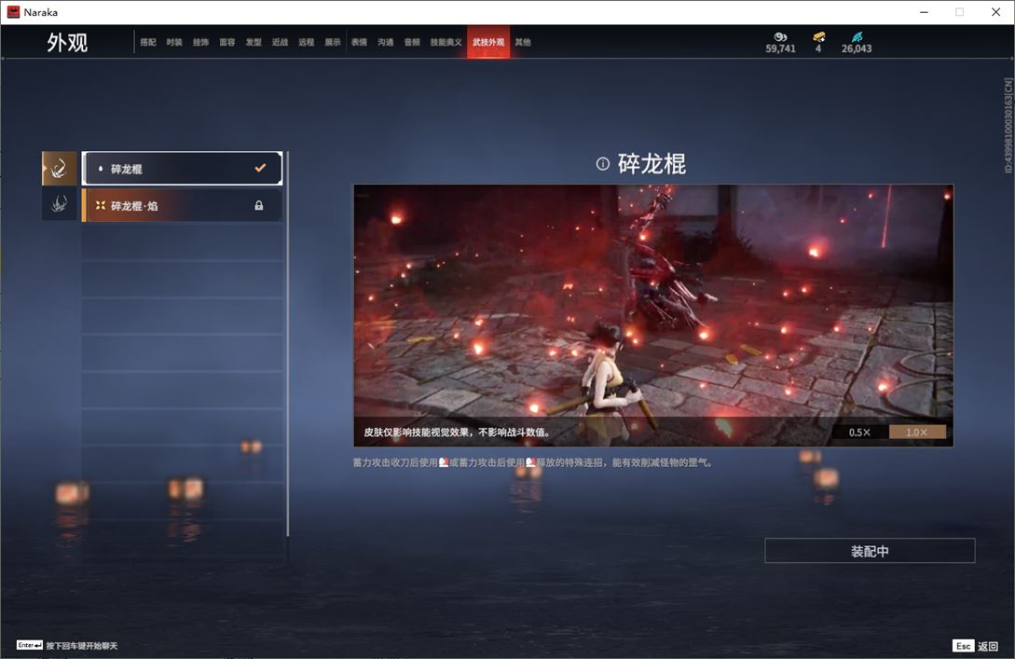This screenshot has width=1015, height=659.
Task: Set preview playback speed to 0.5×
Action: 859,432
